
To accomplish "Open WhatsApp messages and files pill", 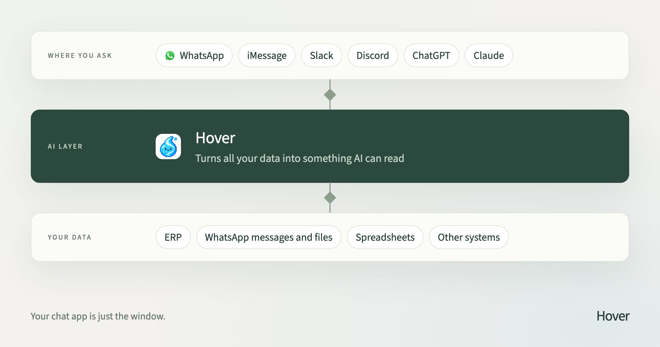I will [269, 237].
